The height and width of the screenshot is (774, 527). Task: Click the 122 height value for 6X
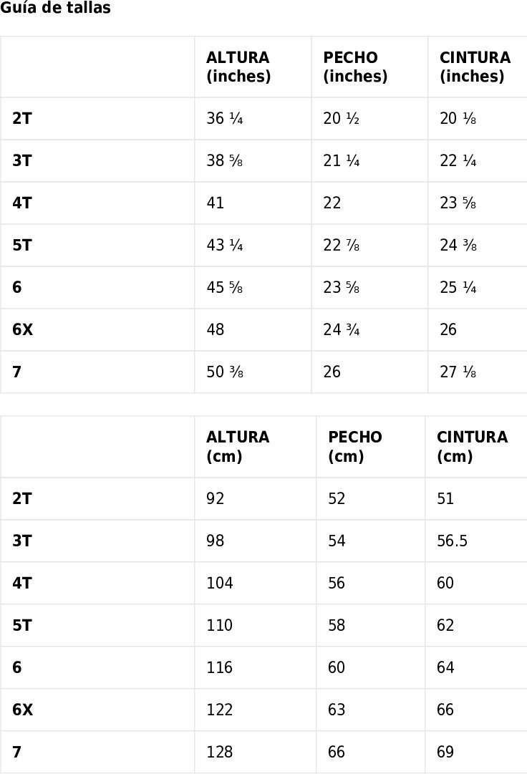220,710
